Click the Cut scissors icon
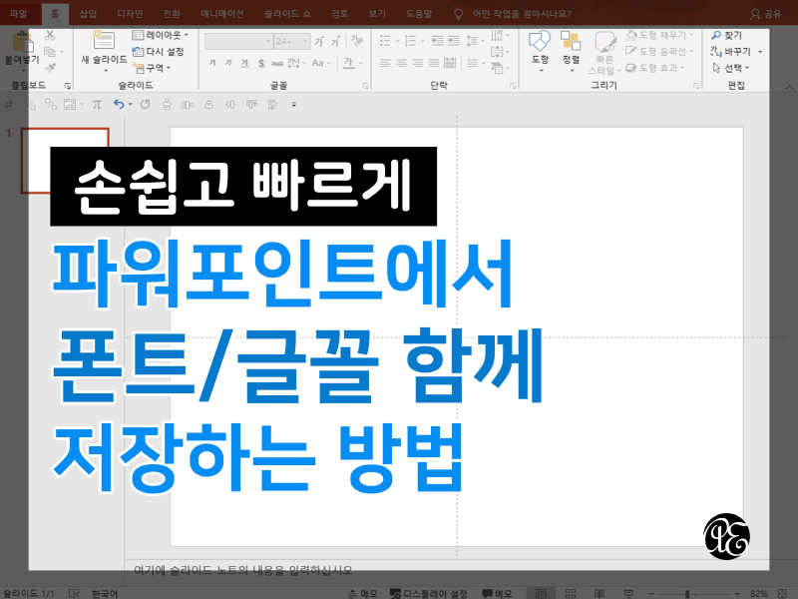The height and width of the screenshot is (599, 798). pyautogui.click(x=50, y=35)
